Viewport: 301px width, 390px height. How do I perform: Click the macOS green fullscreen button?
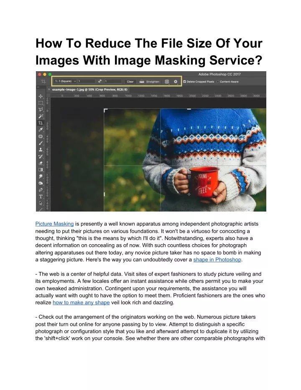tap(50, 75)
